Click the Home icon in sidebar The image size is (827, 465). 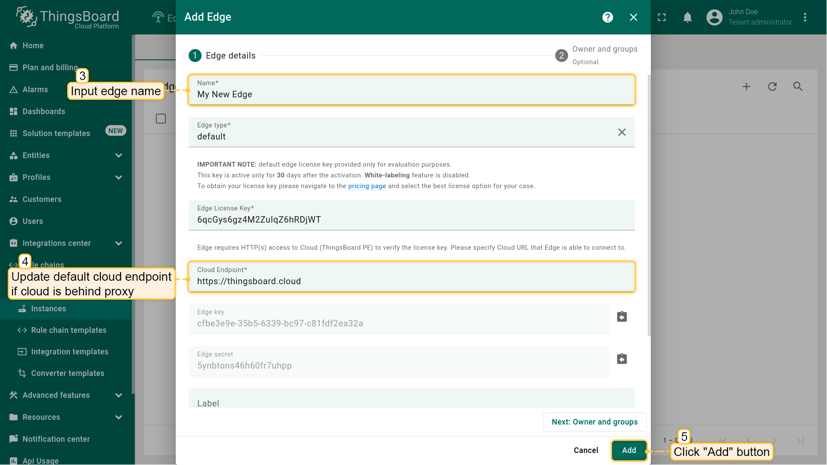tap(14, 46)
